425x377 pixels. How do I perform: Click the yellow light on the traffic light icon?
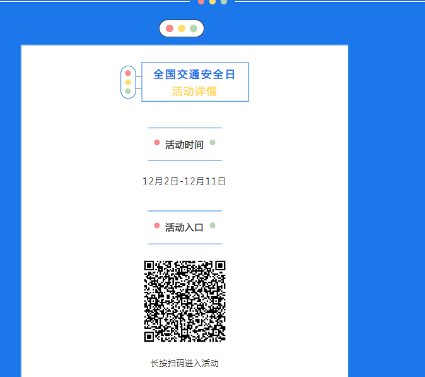[x=128, y=82]
